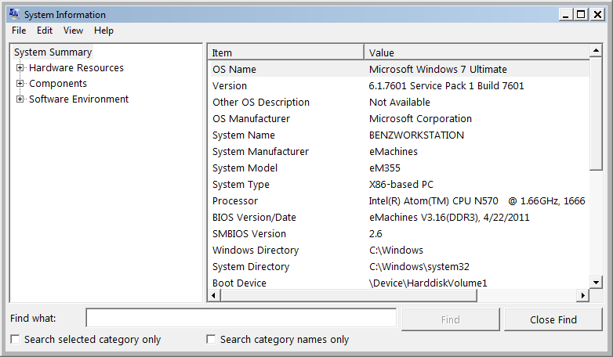613x357 pixels.
Task: Click the BENZWORKSTATION value
Action: tap(416, 135)
